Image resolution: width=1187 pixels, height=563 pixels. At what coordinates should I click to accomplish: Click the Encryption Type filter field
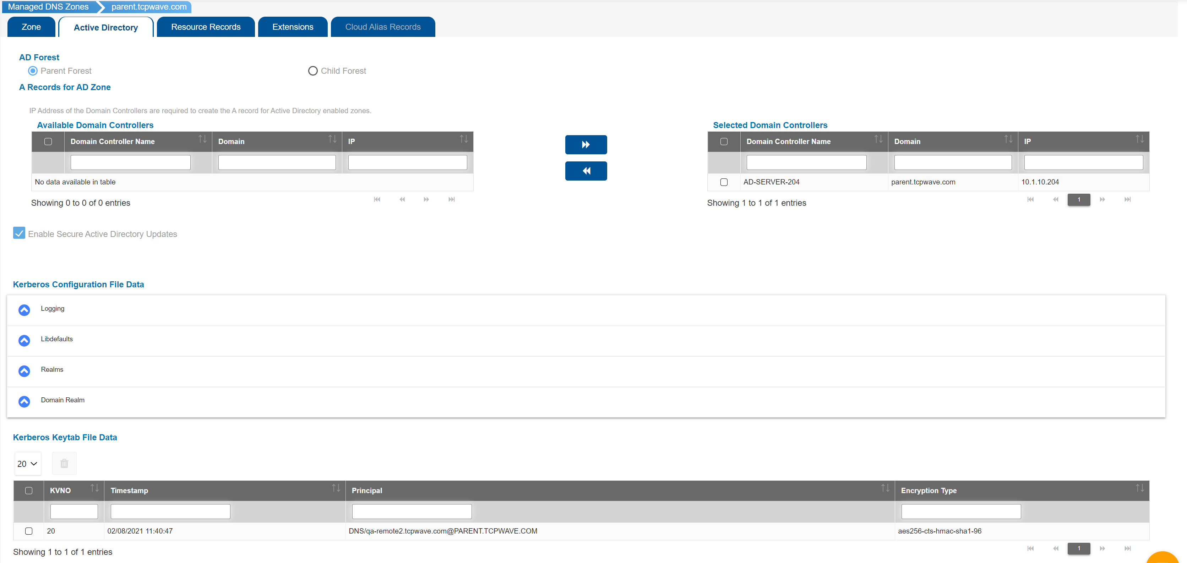961,512
